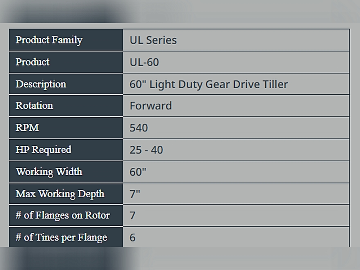This screenshot has width=360, height=270.
Task: Click the # of Flanges on Rotor label
Action: point(63,215)
